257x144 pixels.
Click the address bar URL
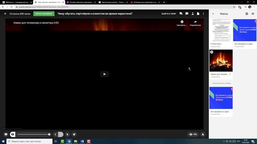[43, 7]
